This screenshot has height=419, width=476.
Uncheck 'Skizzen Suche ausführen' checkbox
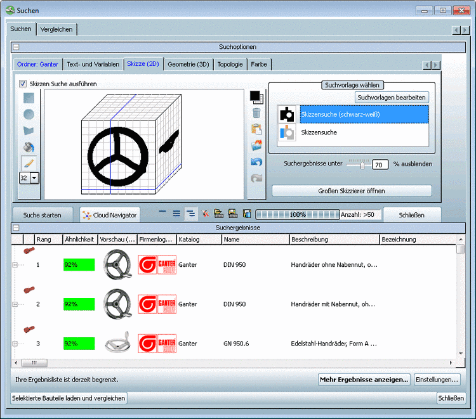pos(23,84)
